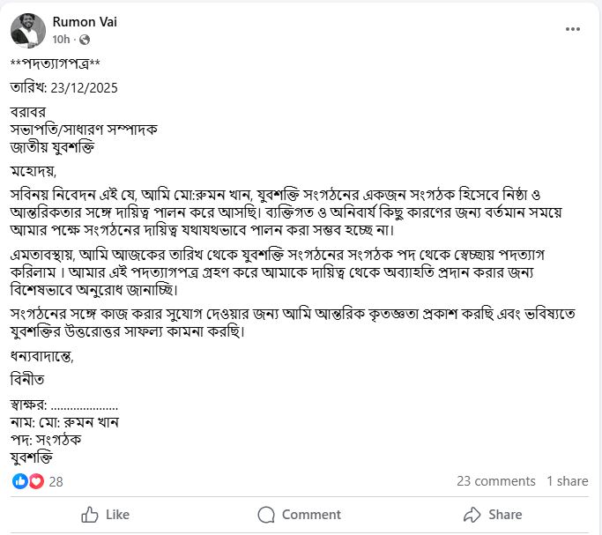Click the blue thumbs-up reaction emoji

click(x=19, y=481)
